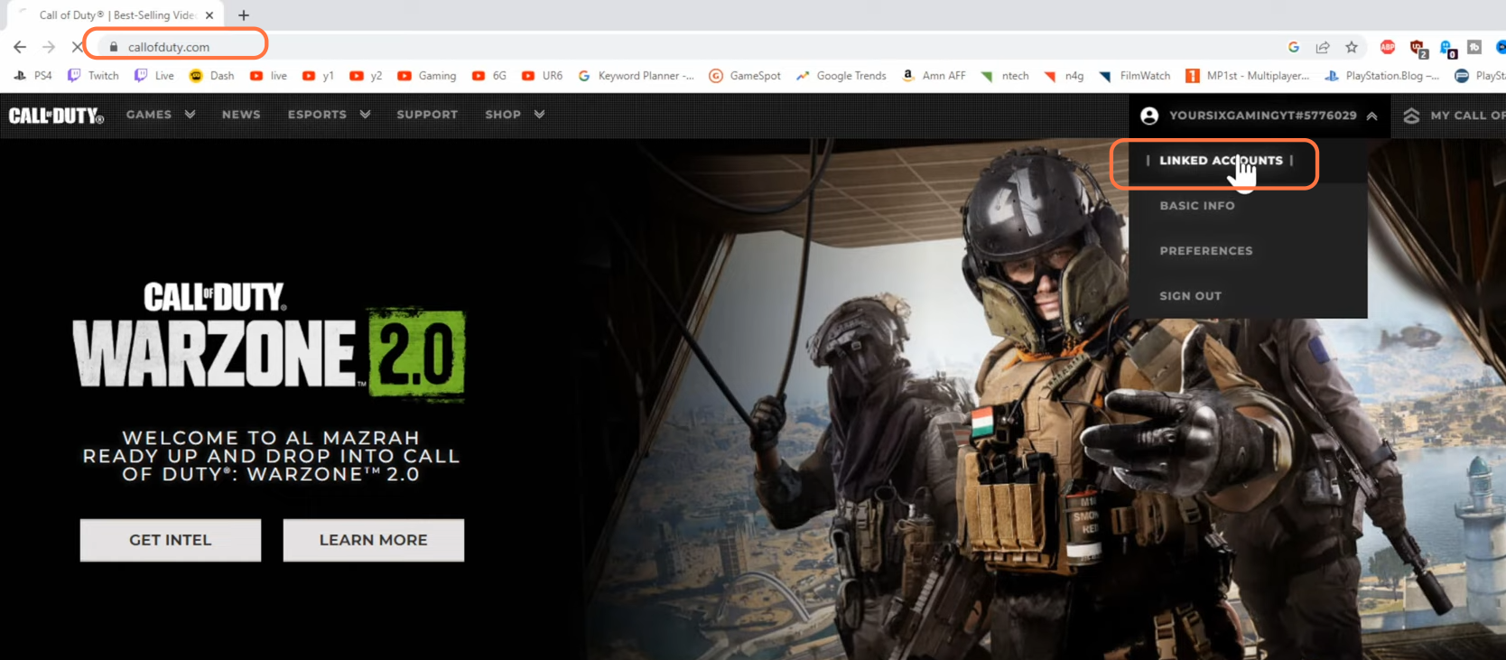
Task: Open the Amn AFF Amazon bookmark
Action: pos(934,76)
